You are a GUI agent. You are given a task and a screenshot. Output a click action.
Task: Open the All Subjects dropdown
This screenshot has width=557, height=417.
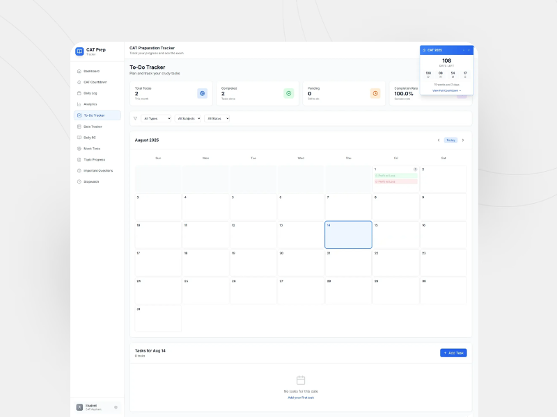click(188, 119)
